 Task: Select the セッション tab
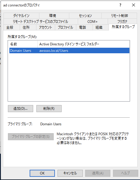click(85, 16)
